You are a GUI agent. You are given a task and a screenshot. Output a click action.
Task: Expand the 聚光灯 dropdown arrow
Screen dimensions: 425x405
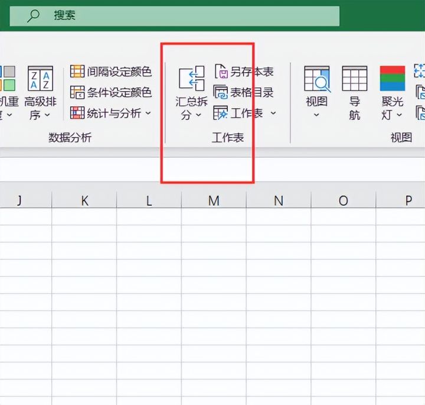399,115
